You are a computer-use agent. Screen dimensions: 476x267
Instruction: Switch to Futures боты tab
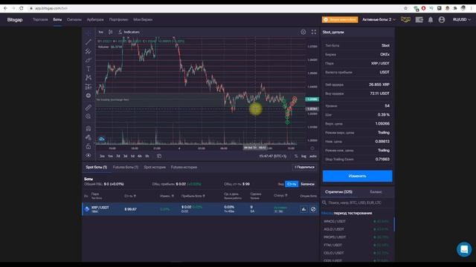tap(126, 167)
